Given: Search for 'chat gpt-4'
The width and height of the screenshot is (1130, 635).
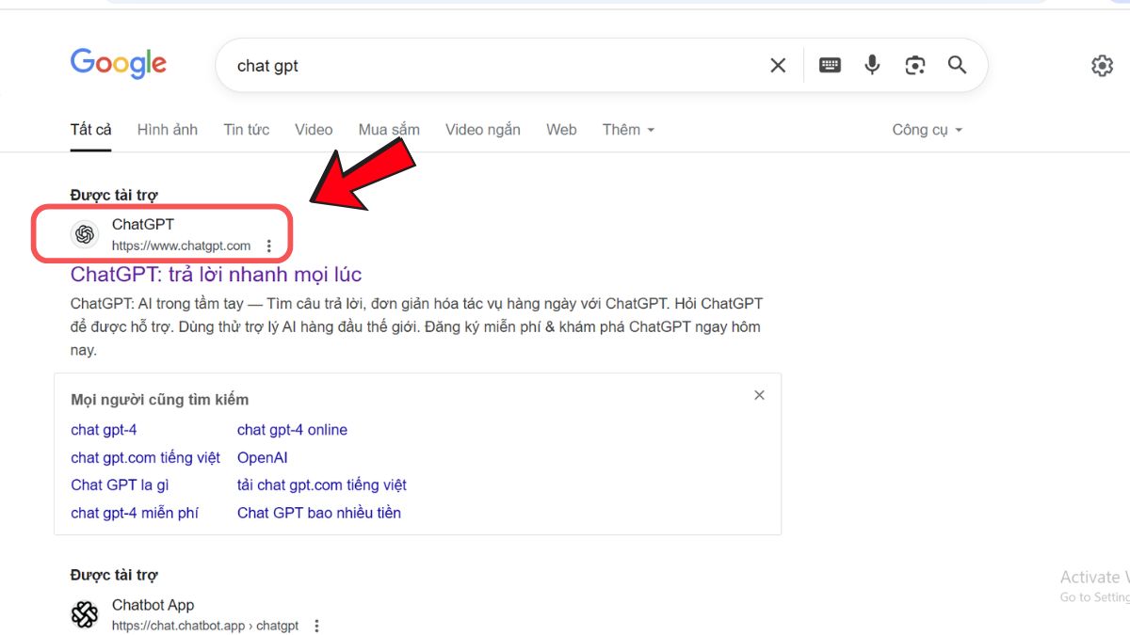Looking at the screenshot, I should pyautogui.click(x=104, y=430).
